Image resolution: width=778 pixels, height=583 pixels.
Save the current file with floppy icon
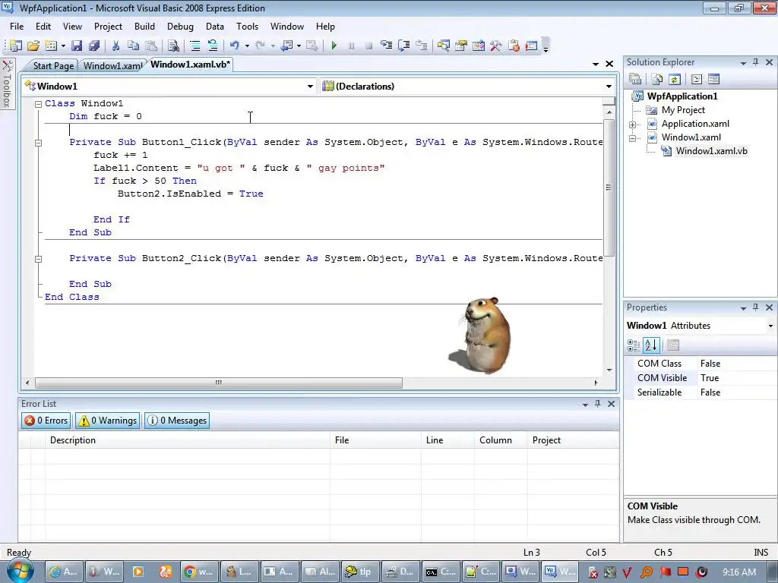[x=77, y=46]
